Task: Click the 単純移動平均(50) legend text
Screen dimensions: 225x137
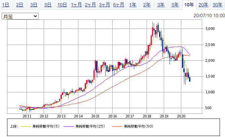Action: click(139, 126)
